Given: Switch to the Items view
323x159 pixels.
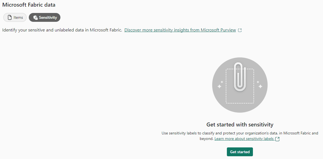Looking at the screenshot, I should 15,17.
